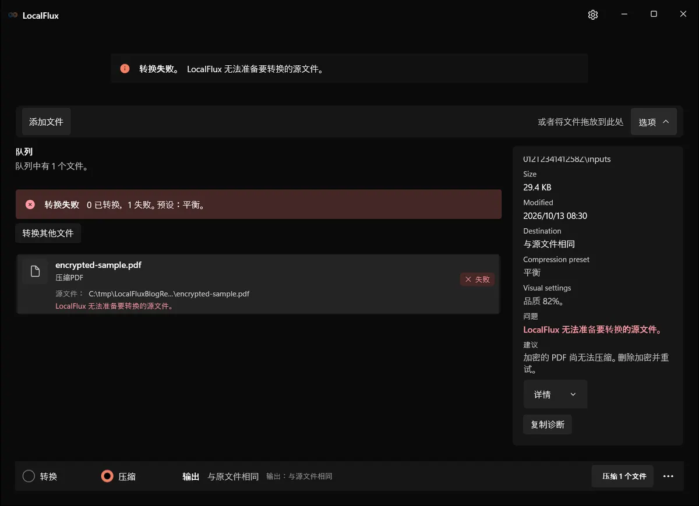
Task: Click the file document icon for encrypted-sample.pdf
Action: pos(35,271)
